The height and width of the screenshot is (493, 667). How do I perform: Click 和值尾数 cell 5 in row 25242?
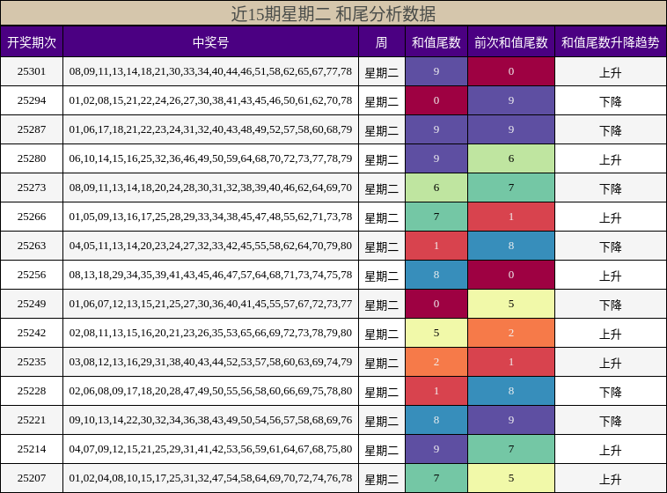point(436,333)
